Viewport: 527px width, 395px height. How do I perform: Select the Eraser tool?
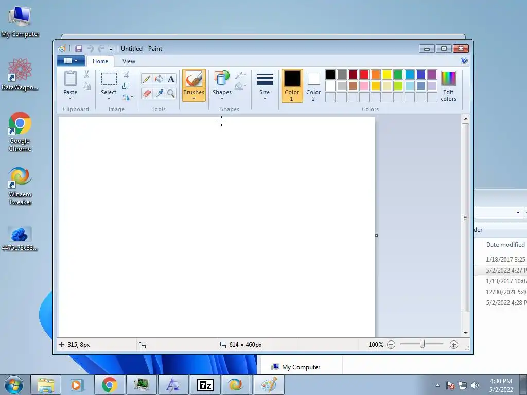pos(147,93)
